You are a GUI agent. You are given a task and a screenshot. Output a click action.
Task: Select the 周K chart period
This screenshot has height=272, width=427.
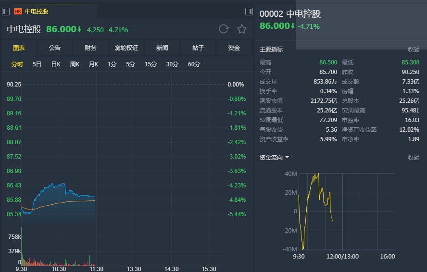(75, 64)
